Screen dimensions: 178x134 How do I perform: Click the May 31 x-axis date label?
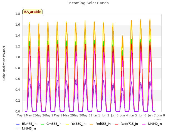tap(87, 115)
